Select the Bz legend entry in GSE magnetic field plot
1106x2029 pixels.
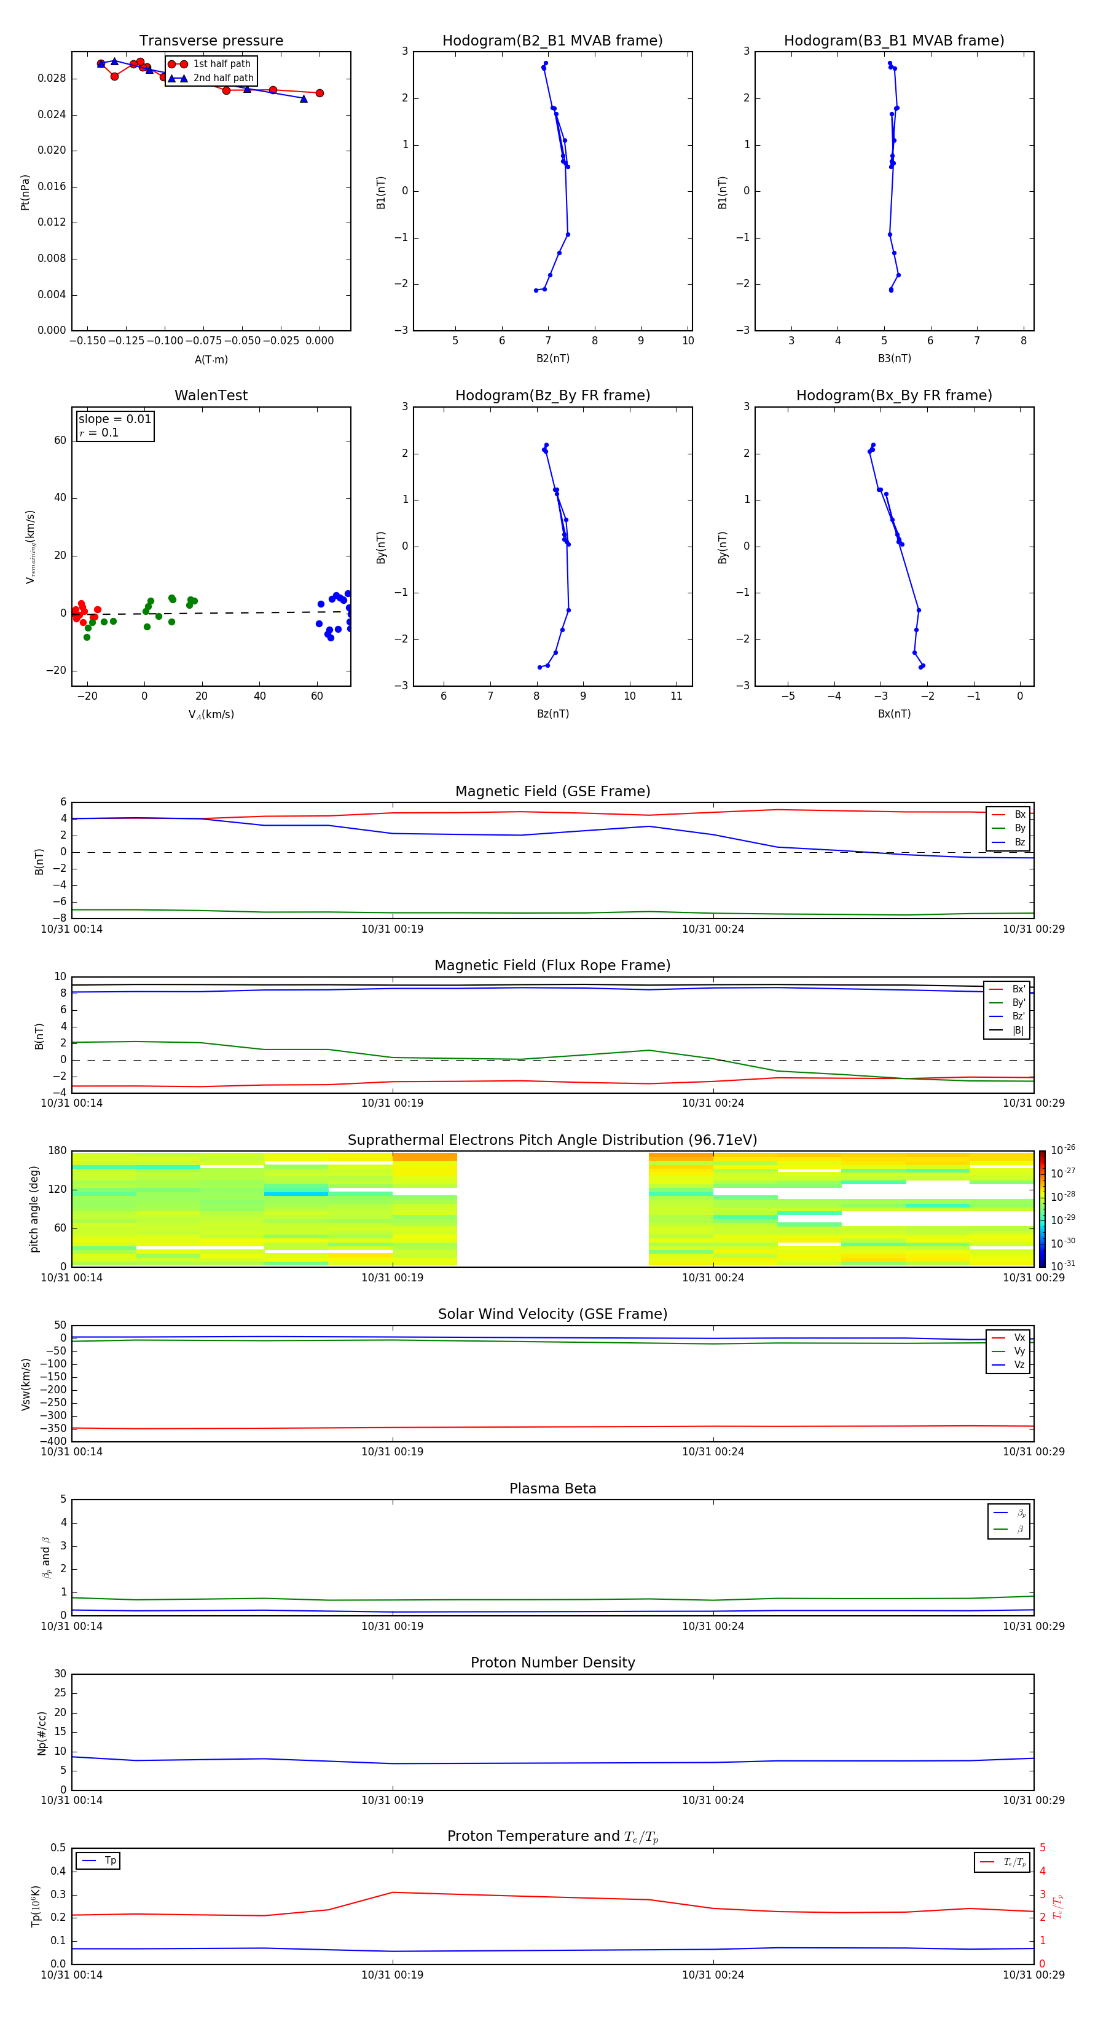(x=1008, y=842)
